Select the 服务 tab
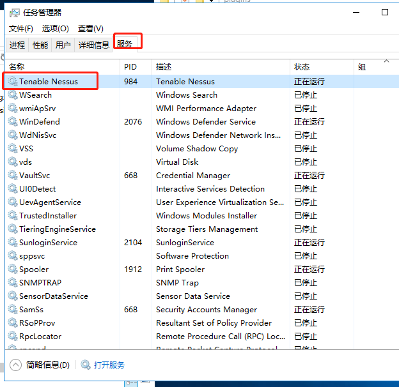399x387 pixels. tap(125, 44)
